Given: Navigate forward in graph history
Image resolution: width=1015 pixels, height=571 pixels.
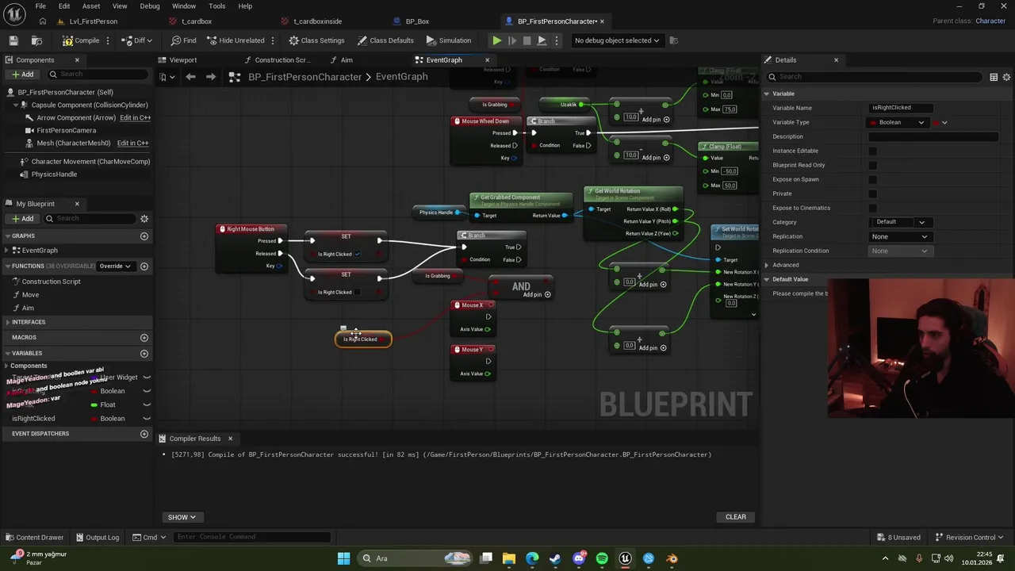Looking at the screenshot, I should point(210,77).
